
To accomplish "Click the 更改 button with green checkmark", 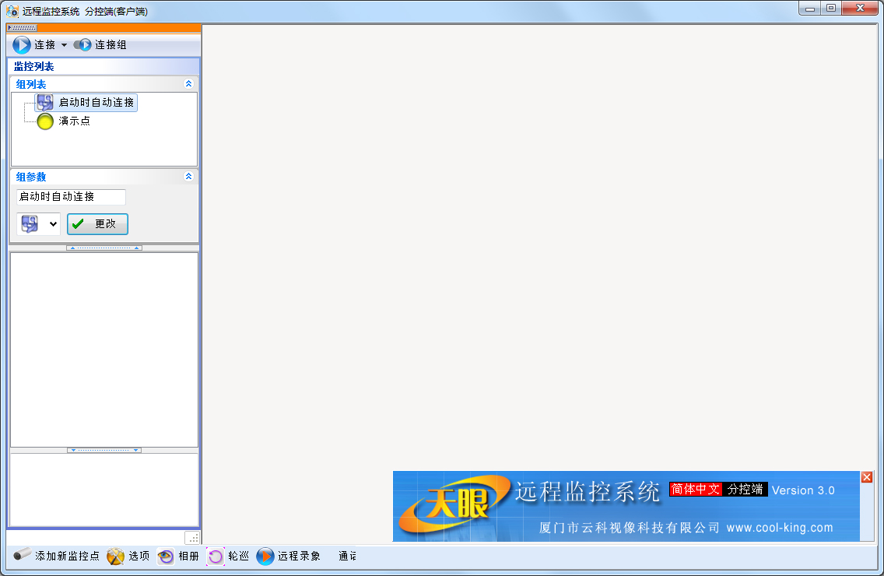I will coord(97,224).
